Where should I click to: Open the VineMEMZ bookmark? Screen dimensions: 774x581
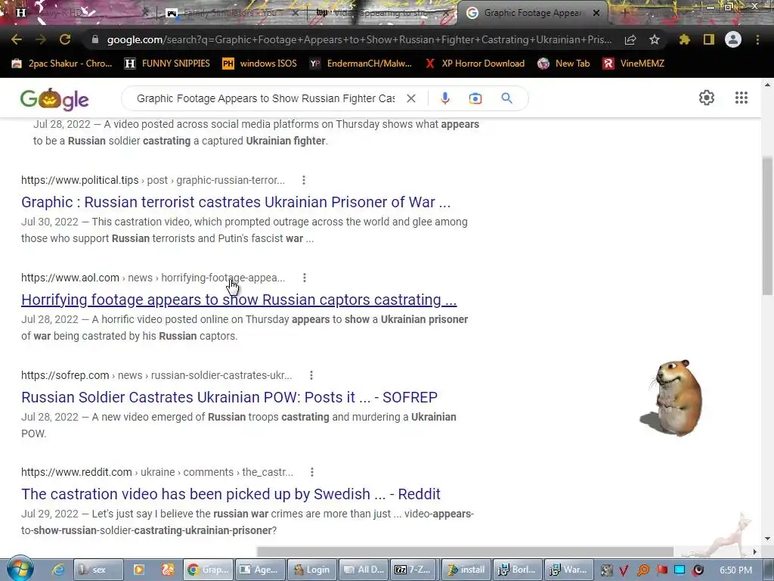[x=634, y=64]
